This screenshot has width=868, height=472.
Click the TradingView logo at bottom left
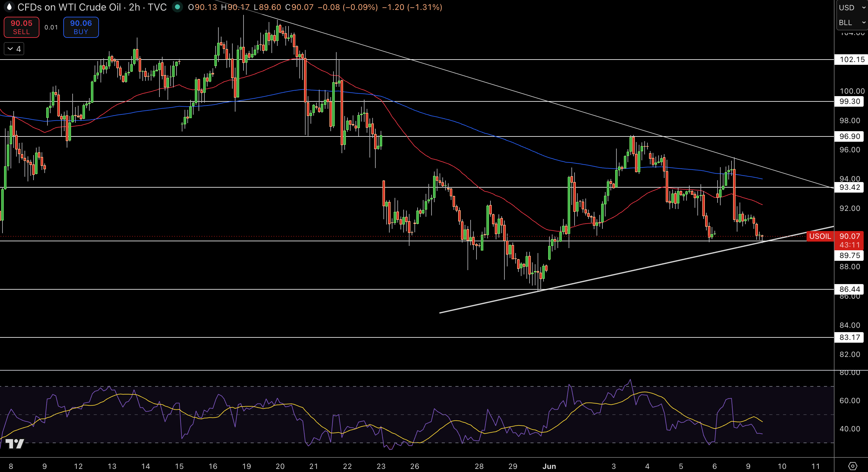tap(15, 444)
